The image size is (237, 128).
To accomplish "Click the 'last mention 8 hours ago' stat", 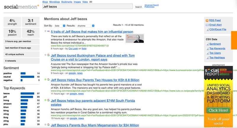I will (x=21, y=48).
